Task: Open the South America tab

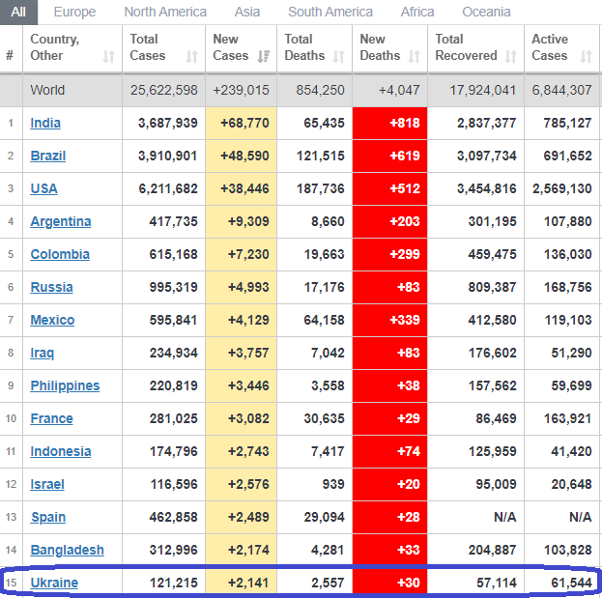Action: point(330,12)
